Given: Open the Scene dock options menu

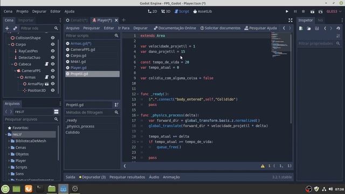Looking at the screenshot, I should tap(60, 20).
